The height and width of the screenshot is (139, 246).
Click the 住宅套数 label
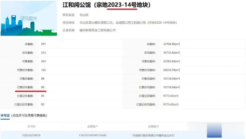(x=28, y=53)
